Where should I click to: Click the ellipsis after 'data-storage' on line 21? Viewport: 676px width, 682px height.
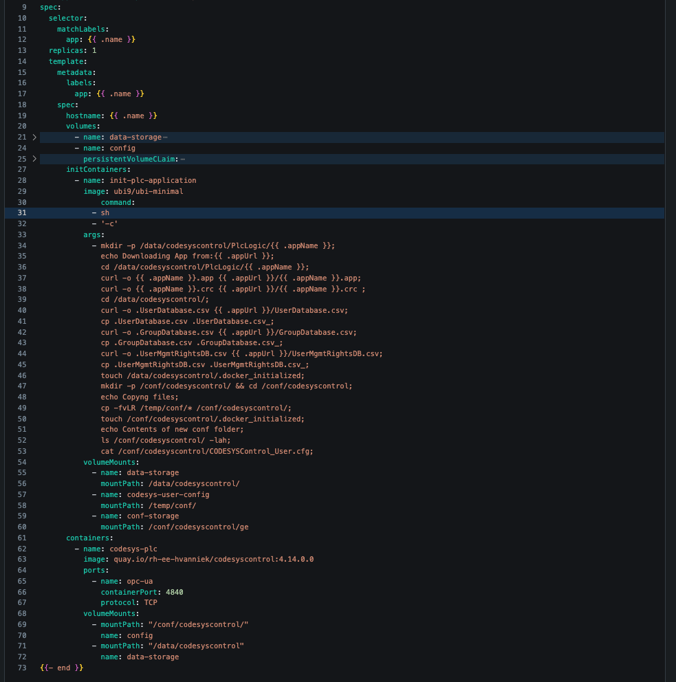[165, 137]
